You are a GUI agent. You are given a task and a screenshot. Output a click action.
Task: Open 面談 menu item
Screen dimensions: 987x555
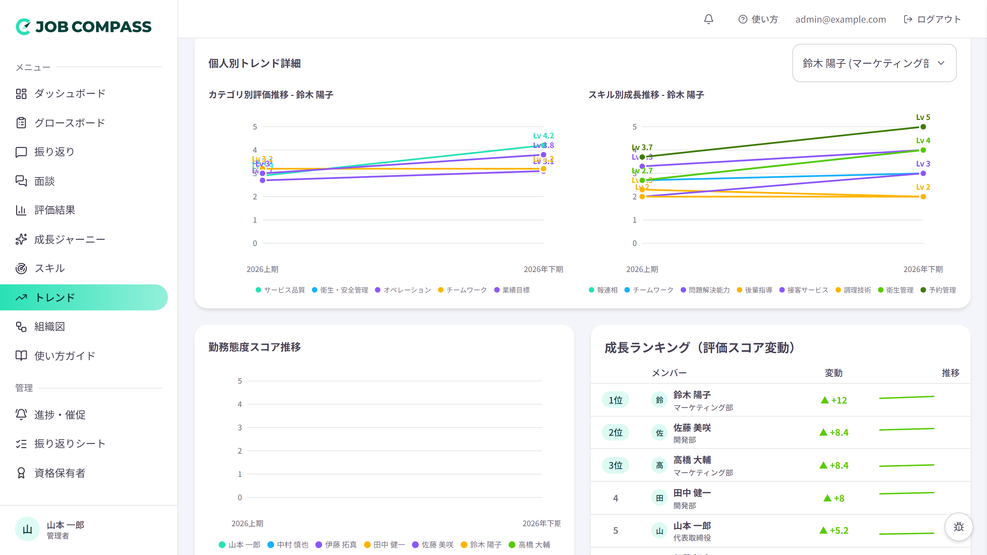pos(84,181)
